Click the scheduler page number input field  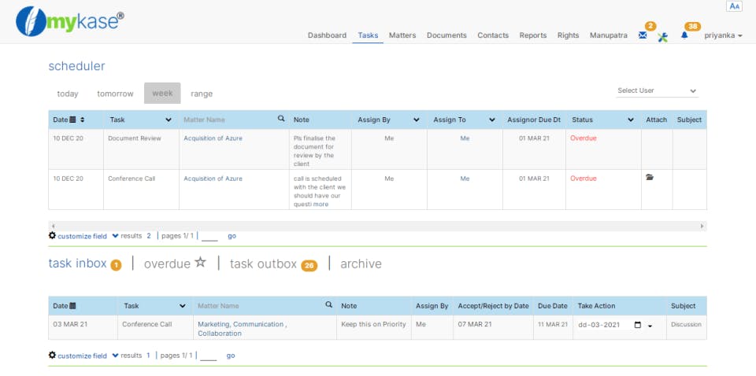(209, 236)
